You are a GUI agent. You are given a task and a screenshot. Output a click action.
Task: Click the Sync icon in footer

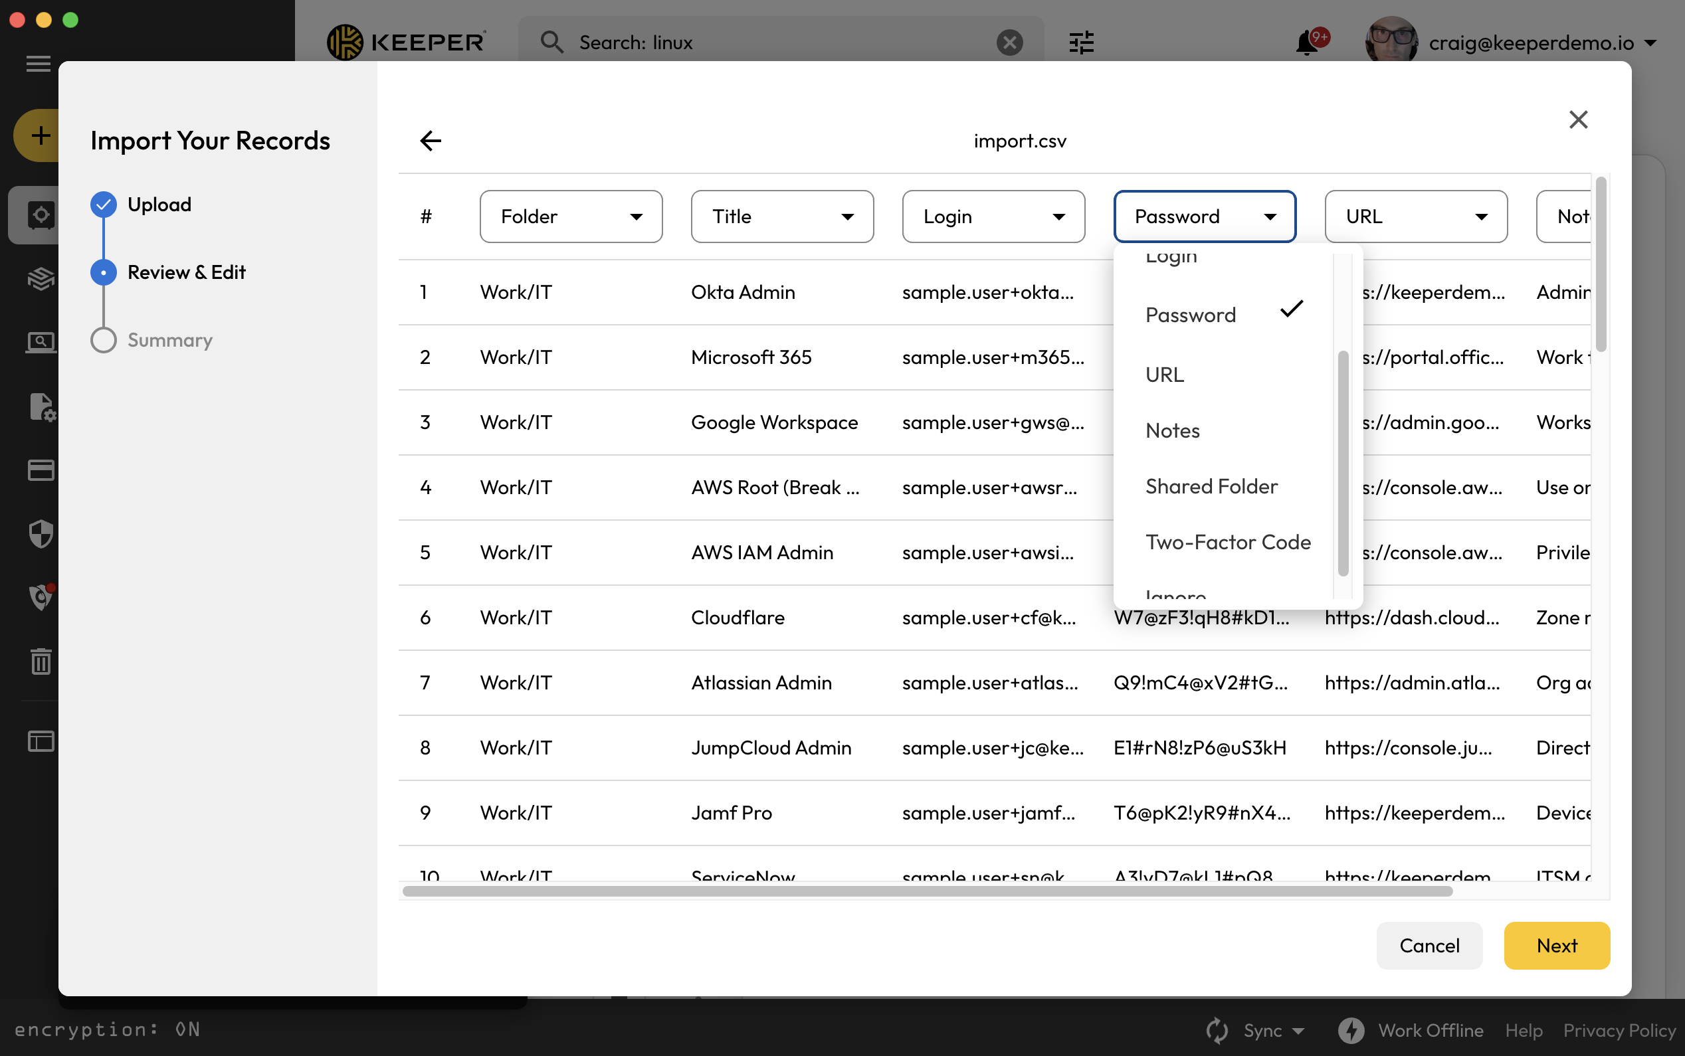(x=1217, y=1030)
